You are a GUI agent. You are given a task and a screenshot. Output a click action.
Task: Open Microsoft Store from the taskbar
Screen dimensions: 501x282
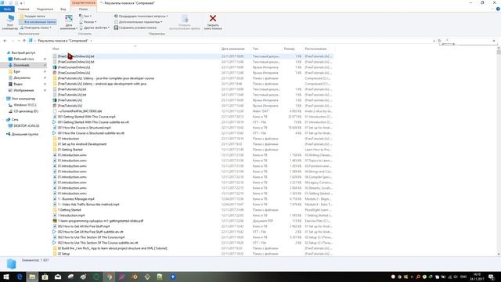pyautogui.click(x=45, y=277)
